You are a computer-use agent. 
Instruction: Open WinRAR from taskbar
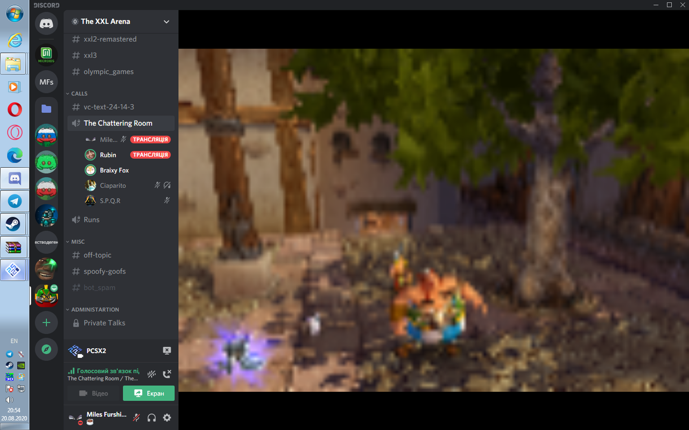tap(13, 247)
